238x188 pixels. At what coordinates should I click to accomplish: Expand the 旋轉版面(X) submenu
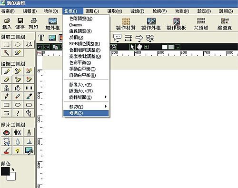pos(106,97)
